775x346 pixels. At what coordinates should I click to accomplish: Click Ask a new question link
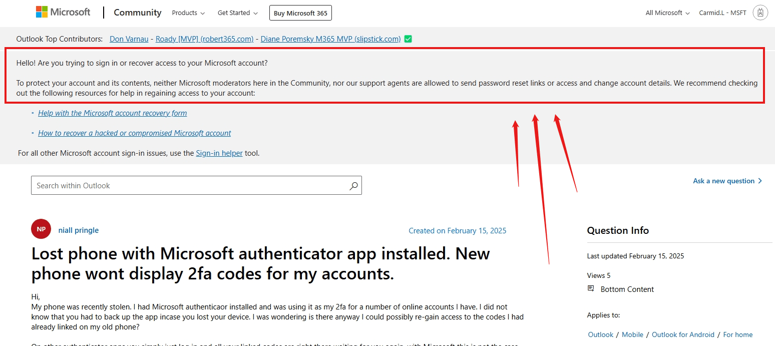point(723,181)
